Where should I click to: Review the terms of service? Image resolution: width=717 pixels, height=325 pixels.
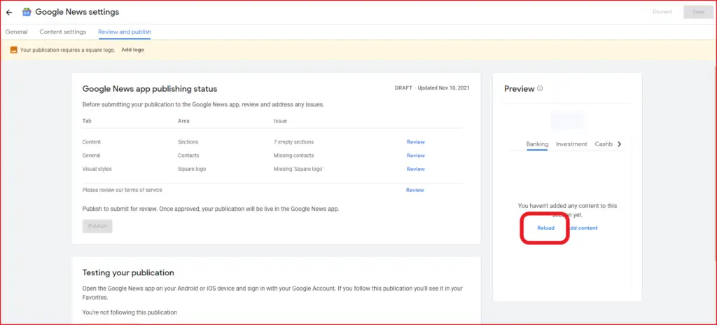(x=415, y=190)
